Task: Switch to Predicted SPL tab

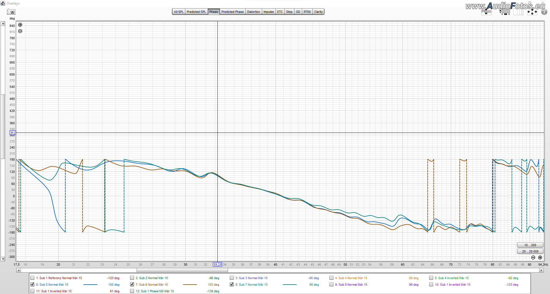Action: (196, 12)
